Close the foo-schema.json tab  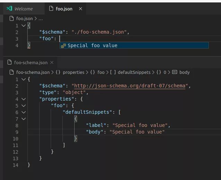pos(52,62)
